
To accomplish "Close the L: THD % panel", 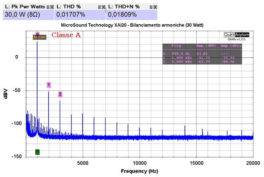I will (x=104, y=7).
